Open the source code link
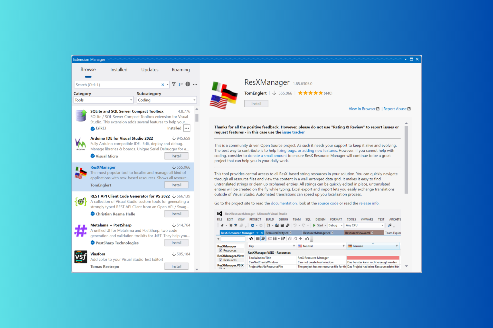 pos(328,203)
